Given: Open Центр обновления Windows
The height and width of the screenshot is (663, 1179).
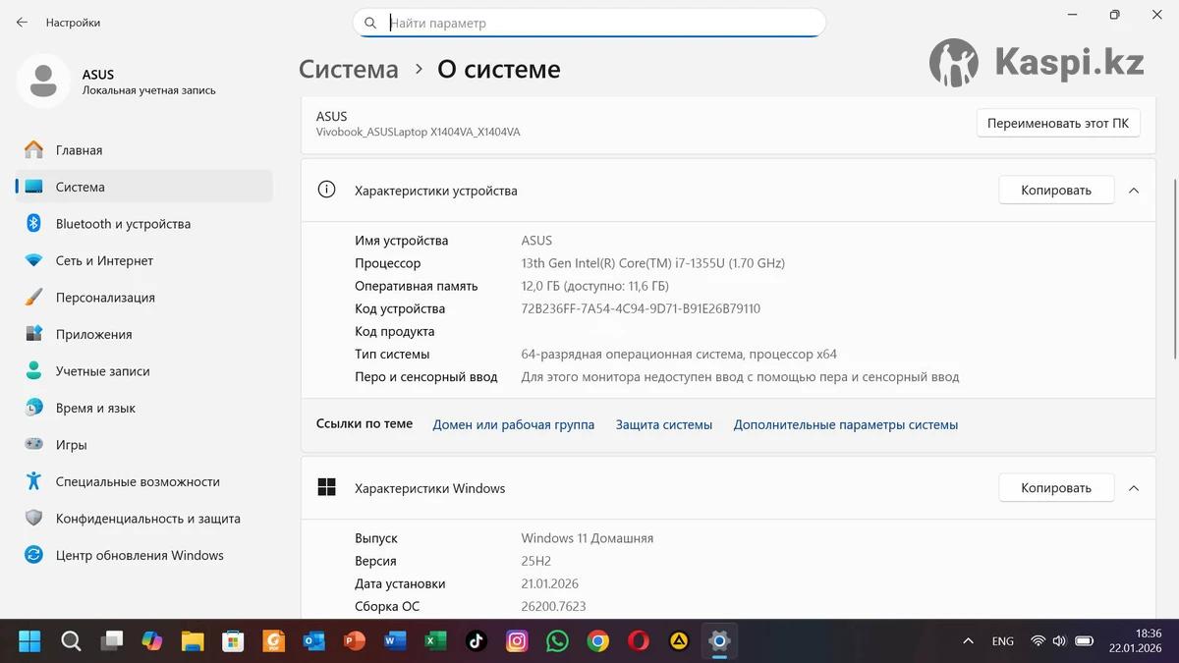Looking at the screenshot, I should point(140,555).
